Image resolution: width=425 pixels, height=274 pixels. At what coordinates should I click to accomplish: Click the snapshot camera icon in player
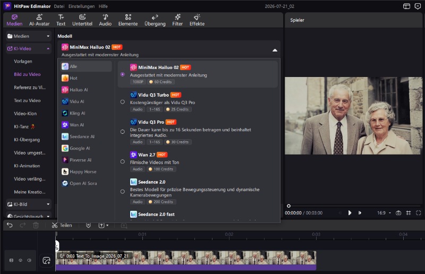(398, 213)
